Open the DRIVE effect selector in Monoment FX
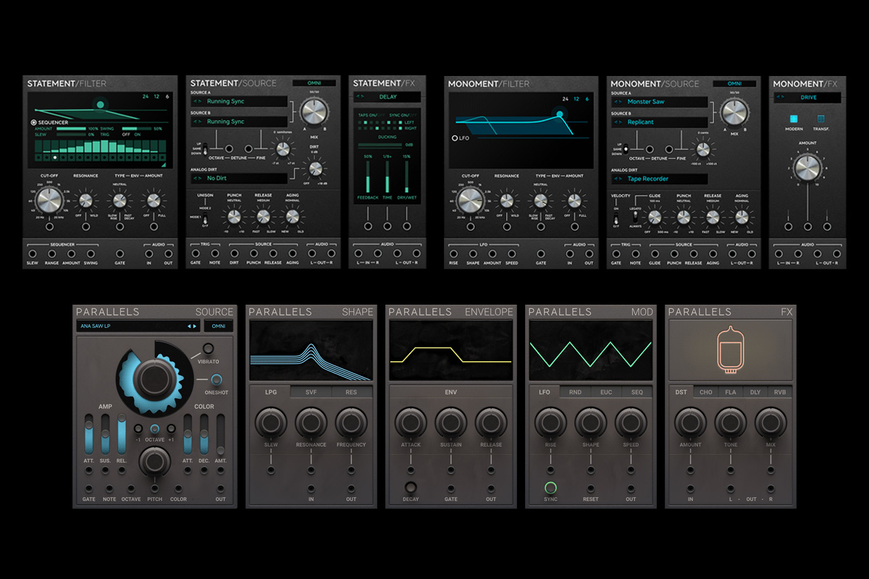 807,97
